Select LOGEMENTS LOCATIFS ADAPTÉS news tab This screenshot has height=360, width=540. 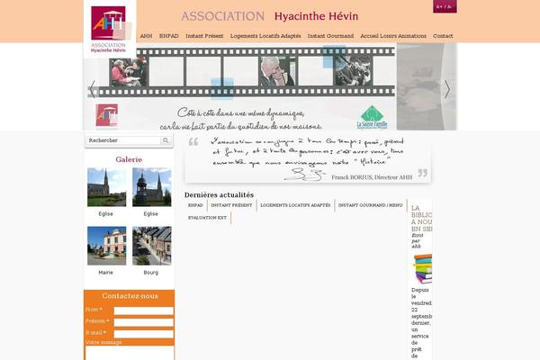(295, 205)
